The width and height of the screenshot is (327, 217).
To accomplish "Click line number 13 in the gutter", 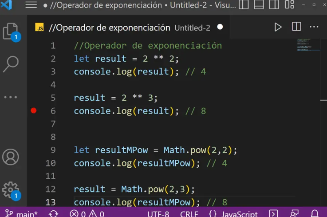I will (x=51, y=202).
